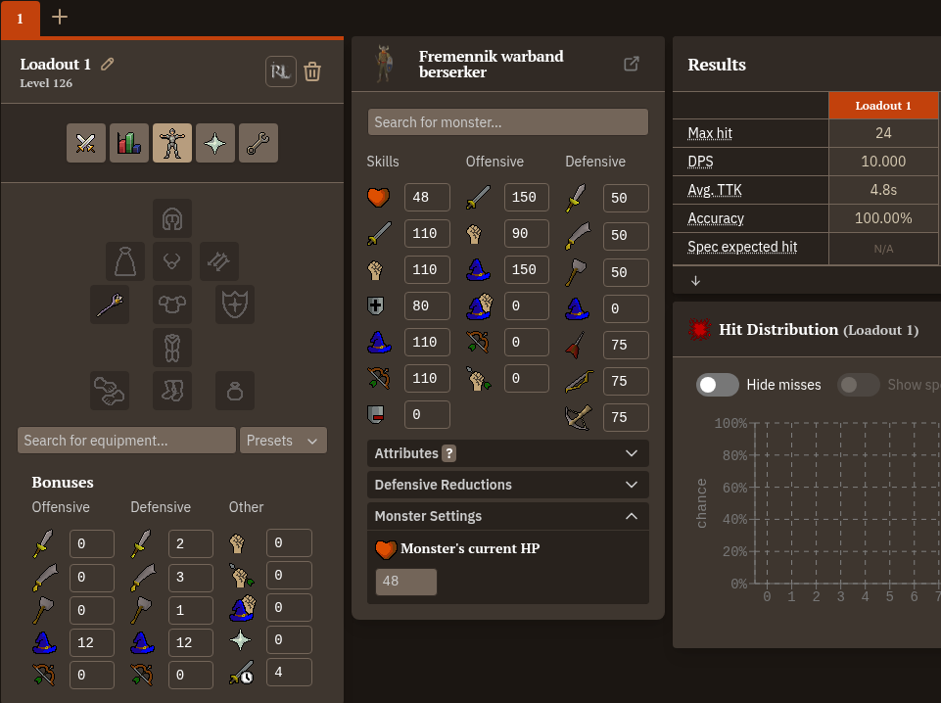The height and width of the screenshot is (703, 941).
Task: Open the Presets dropdown
Action: tap(283, 441)
